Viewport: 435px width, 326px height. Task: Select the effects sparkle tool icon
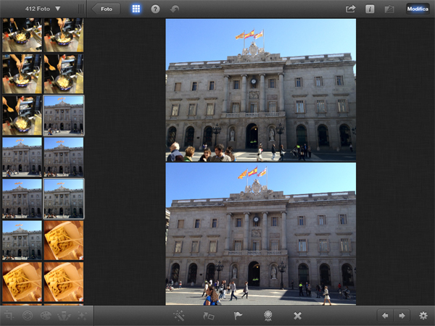[83, 315]
